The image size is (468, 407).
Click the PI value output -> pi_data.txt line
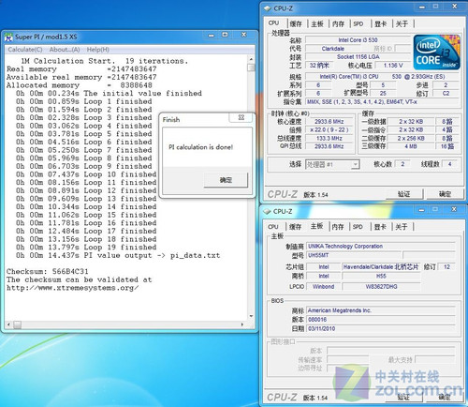118,255
